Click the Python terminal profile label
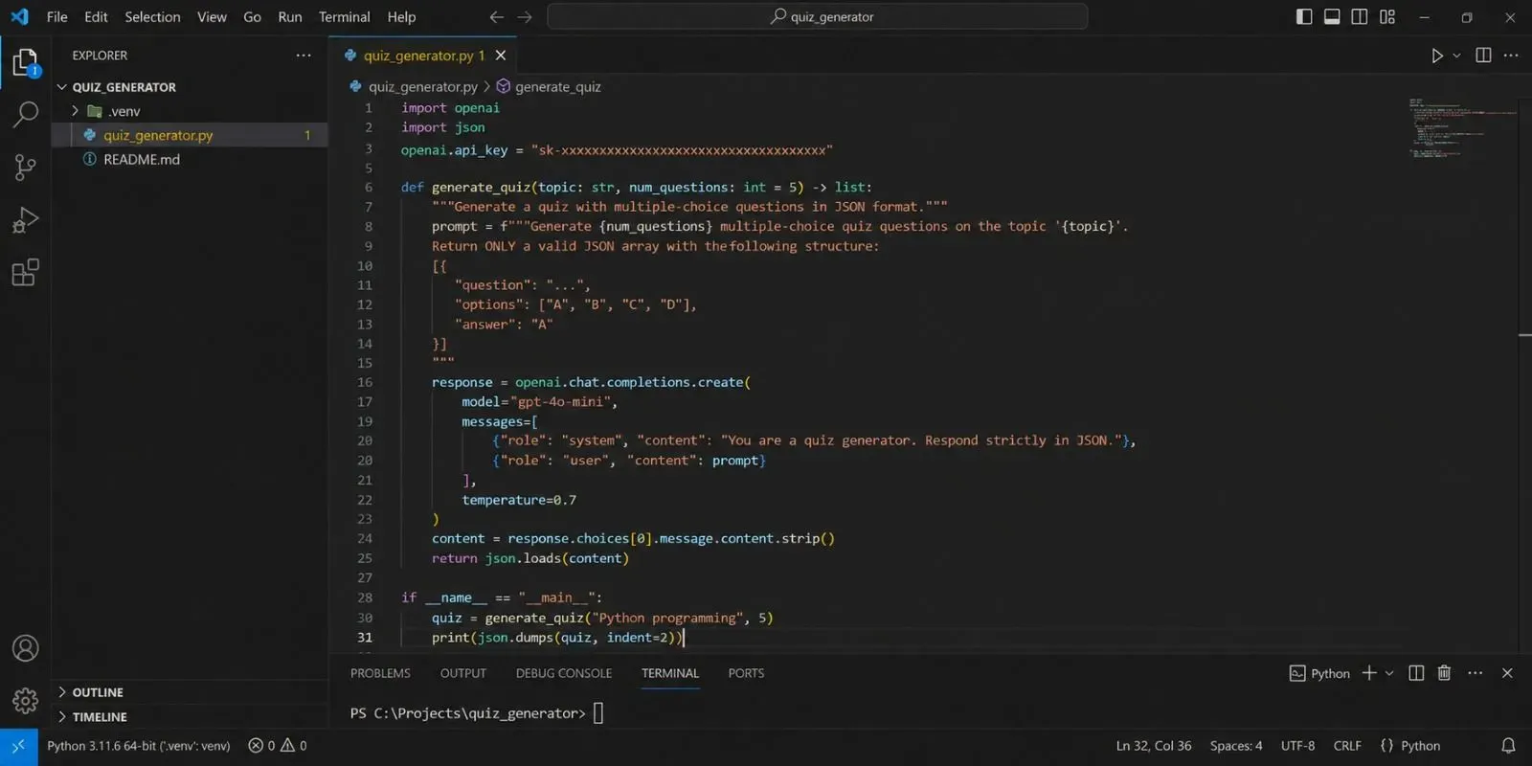1532x766 pixels. point(1319,673)
